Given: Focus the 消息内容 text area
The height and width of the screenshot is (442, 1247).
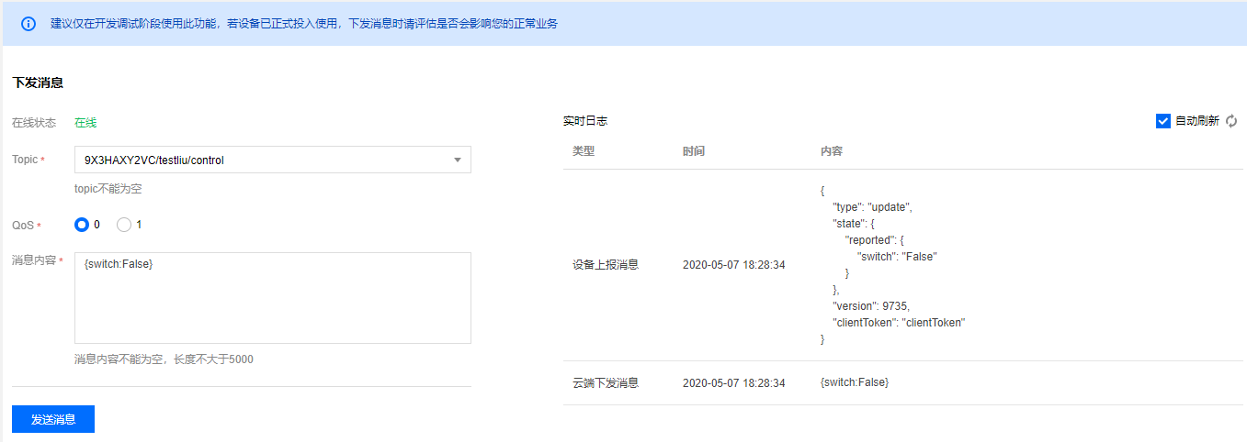Looking at the screenshot, I should tap(273, 298).
